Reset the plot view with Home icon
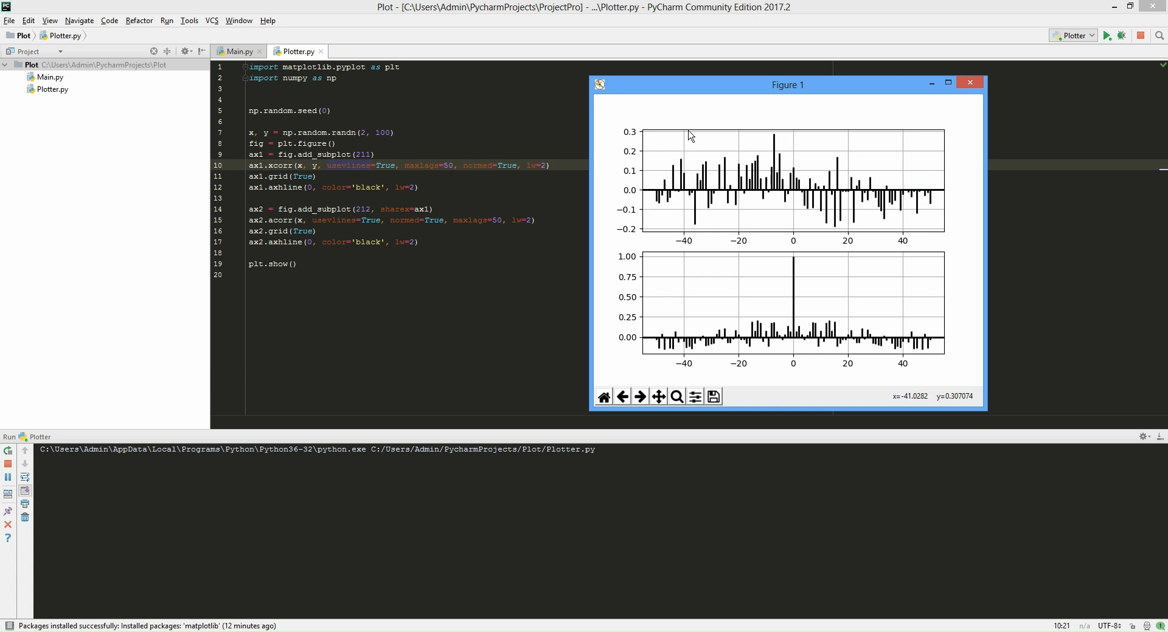The image size is (1168, 632). [x=604, y=397]
